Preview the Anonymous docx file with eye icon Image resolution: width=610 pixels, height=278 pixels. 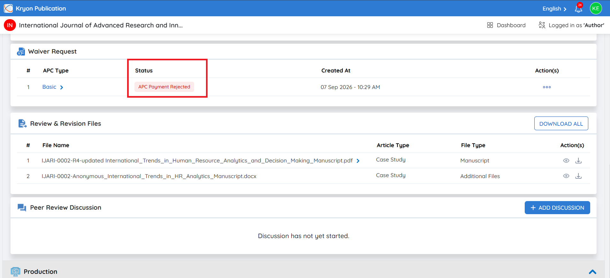pos(566,176)
